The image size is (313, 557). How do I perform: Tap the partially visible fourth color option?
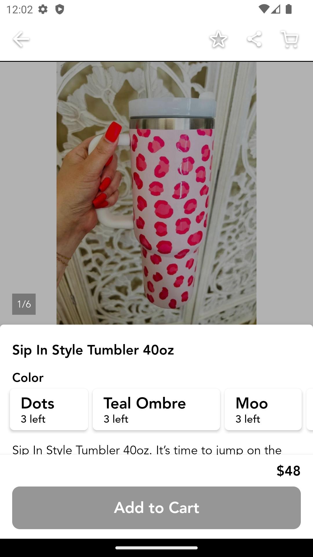click(x=310, y=409)
